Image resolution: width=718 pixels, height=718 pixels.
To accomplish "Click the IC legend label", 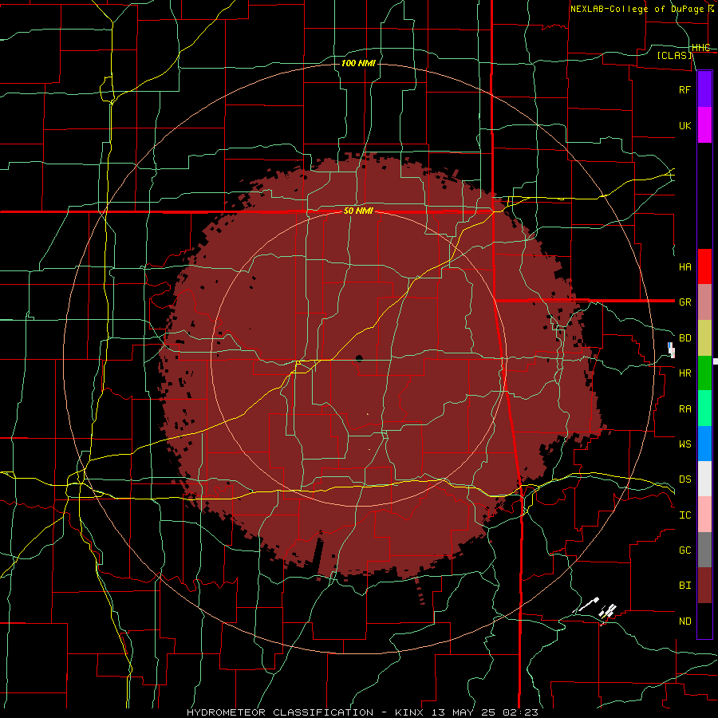I will 684,515.
